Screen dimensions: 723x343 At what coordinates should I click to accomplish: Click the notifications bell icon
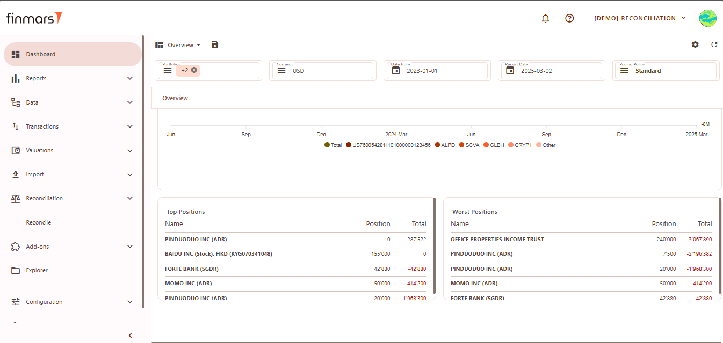coord(545,18)
